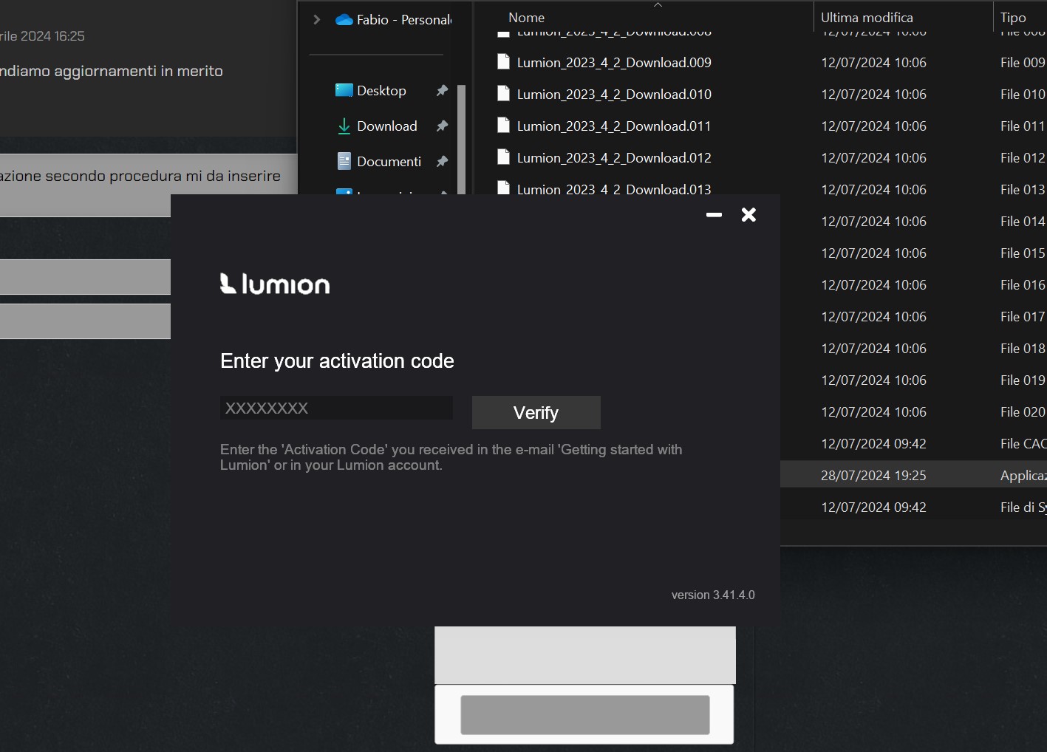Select file Lumion_2023_4_2_Download.013

tap(614, 189)
